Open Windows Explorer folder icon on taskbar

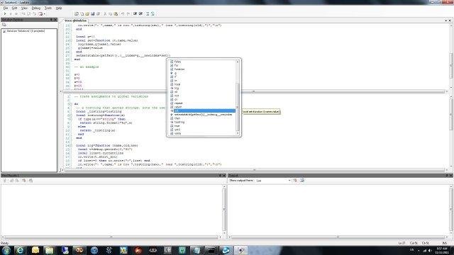tap(50, 250)
